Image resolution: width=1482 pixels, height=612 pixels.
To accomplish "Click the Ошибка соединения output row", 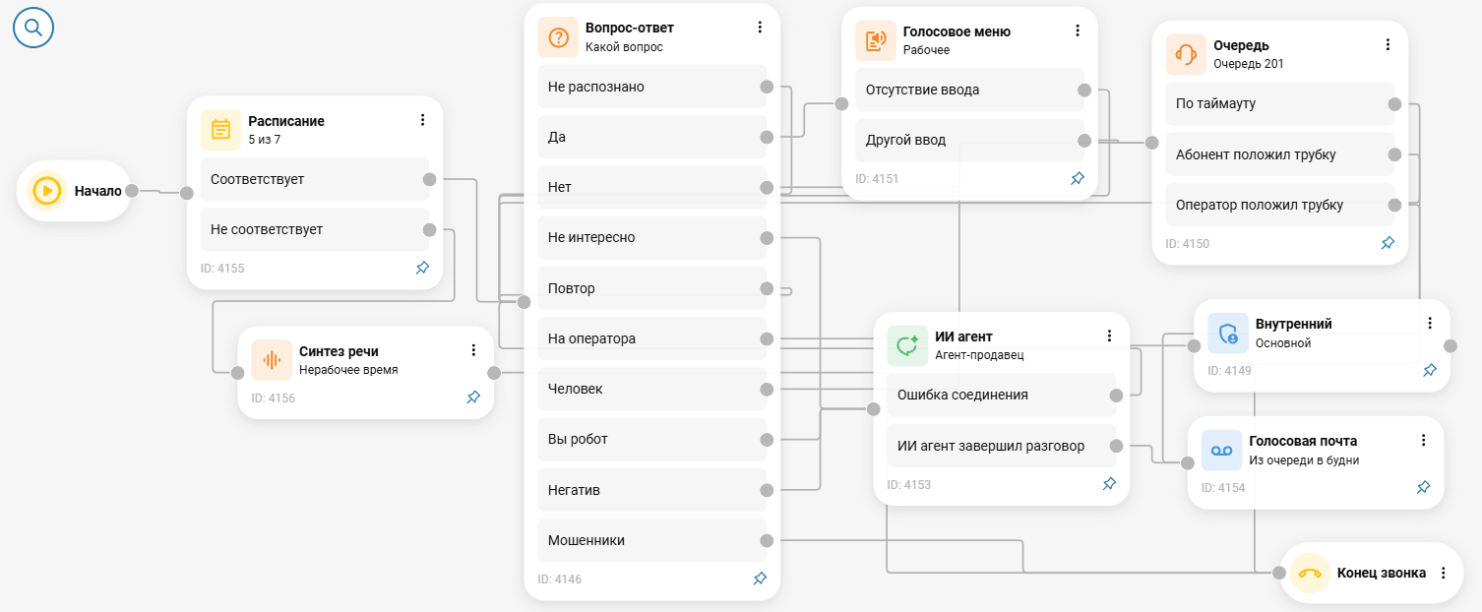I will coord(1002,395).
